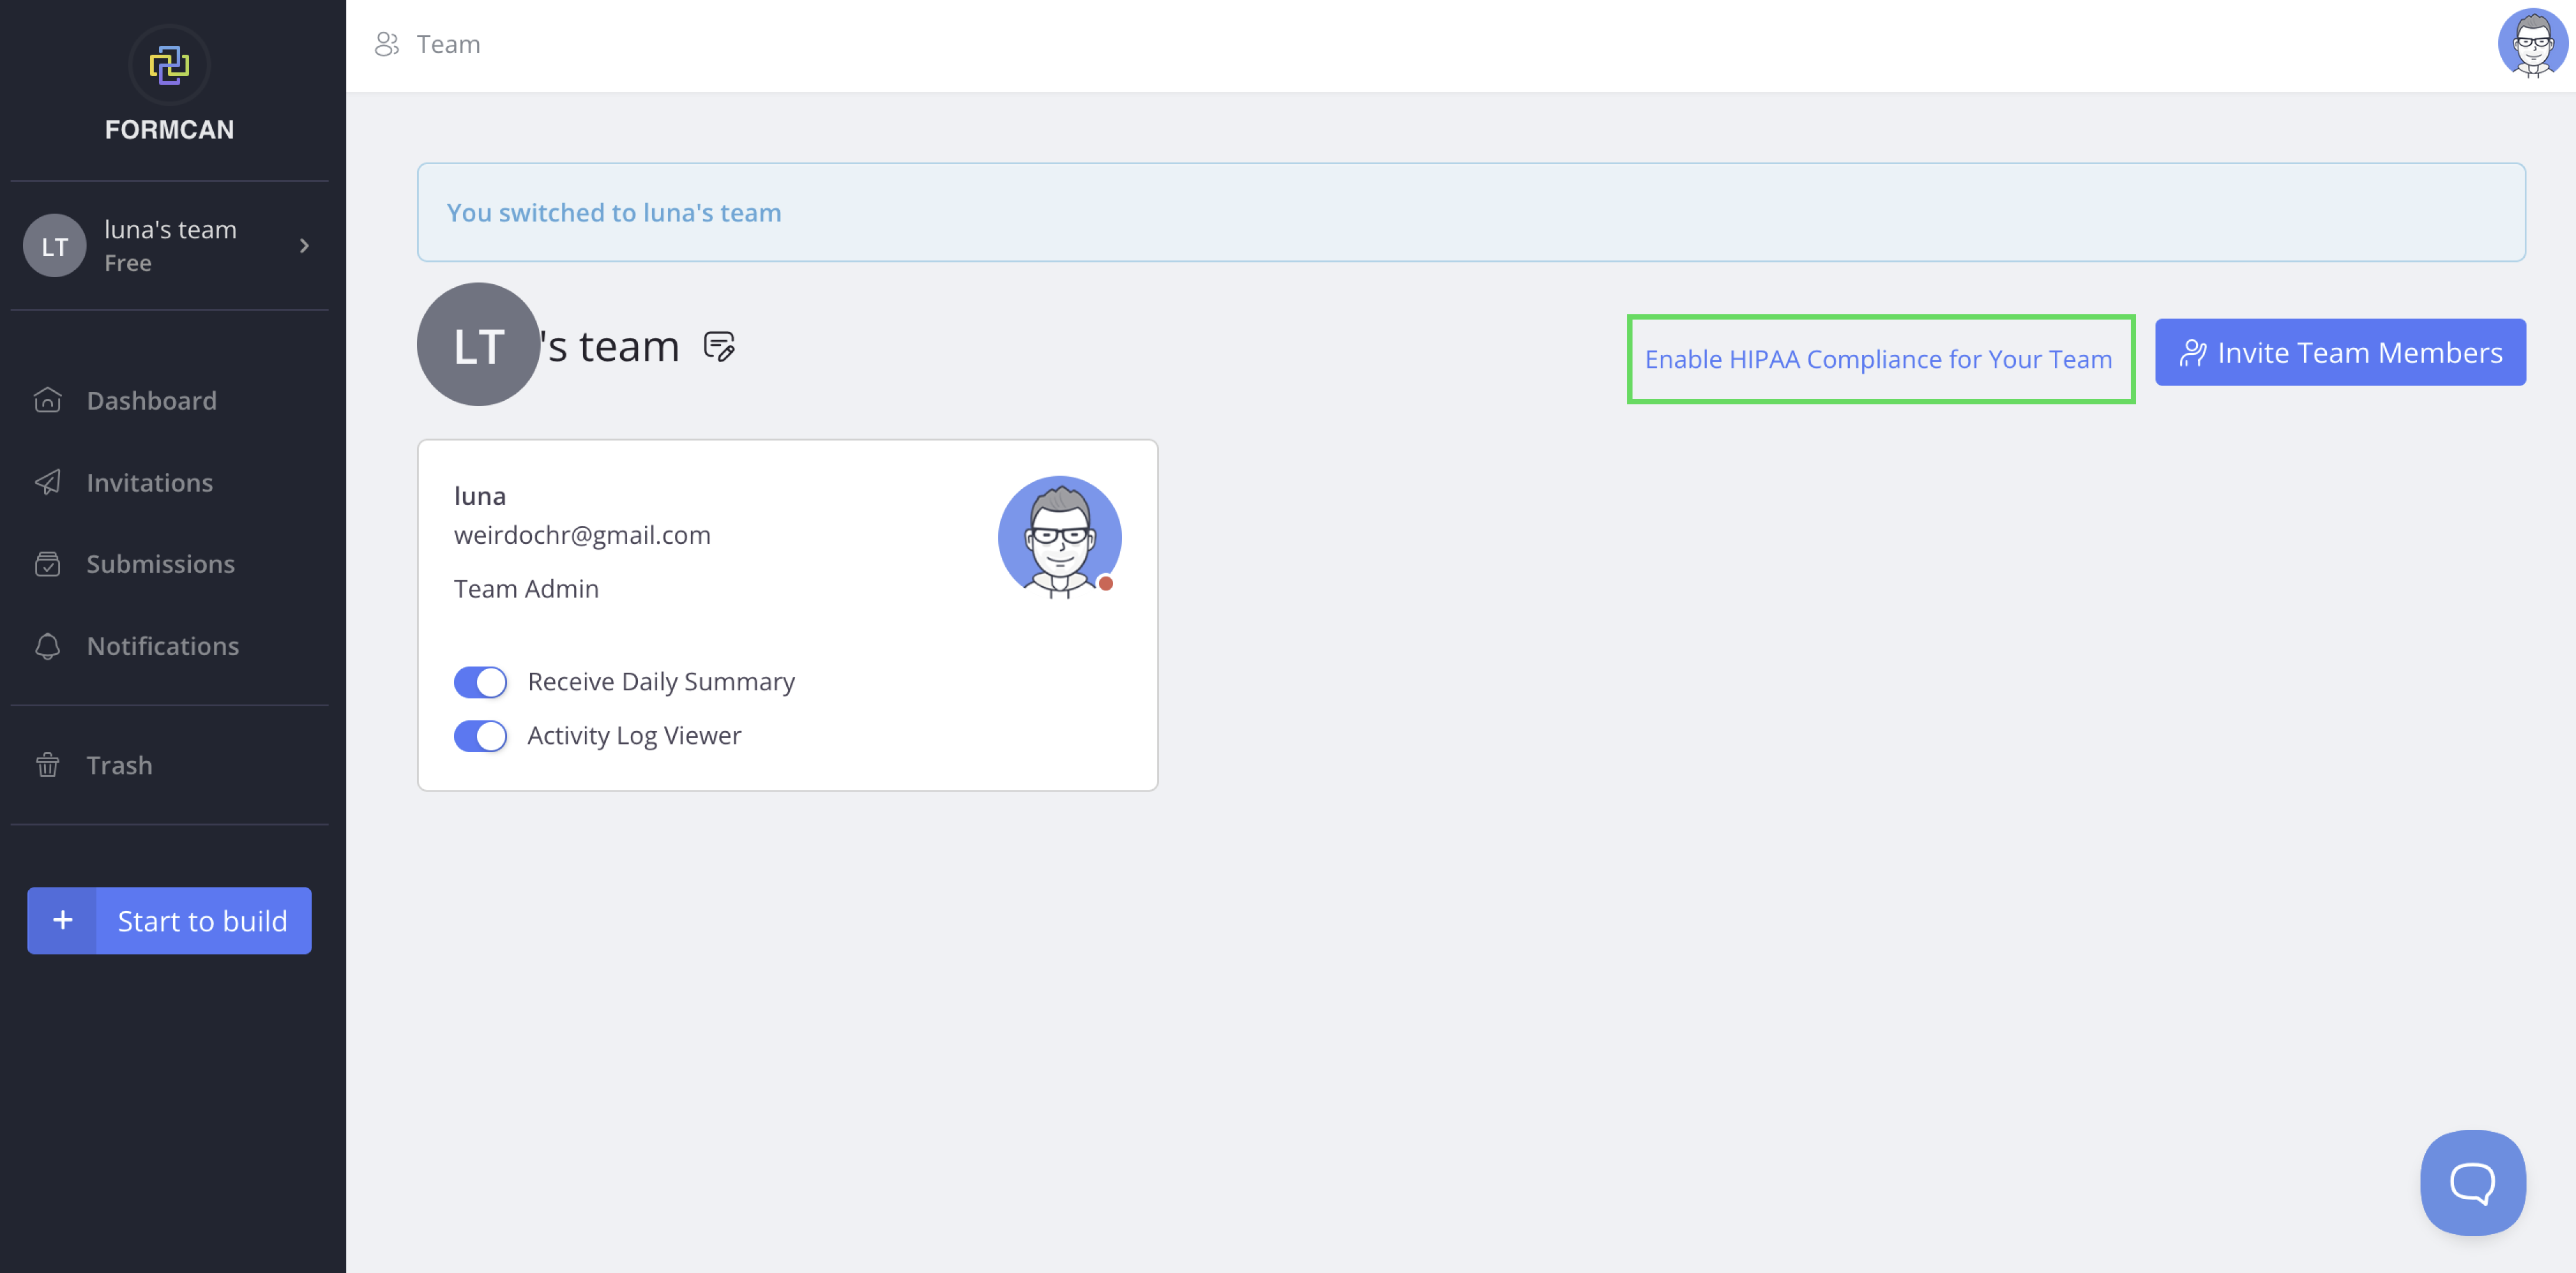This screenshot has width=2576, height=1273.
Task: Open luna's team Free plan selector
Action: coord(170,246)
